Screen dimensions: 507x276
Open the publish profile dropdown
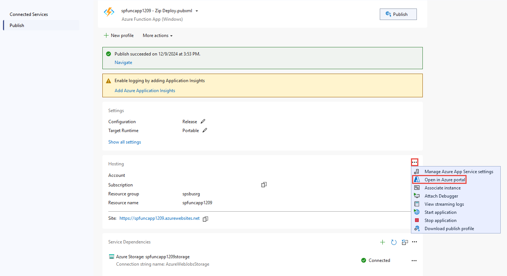[197, 11]
